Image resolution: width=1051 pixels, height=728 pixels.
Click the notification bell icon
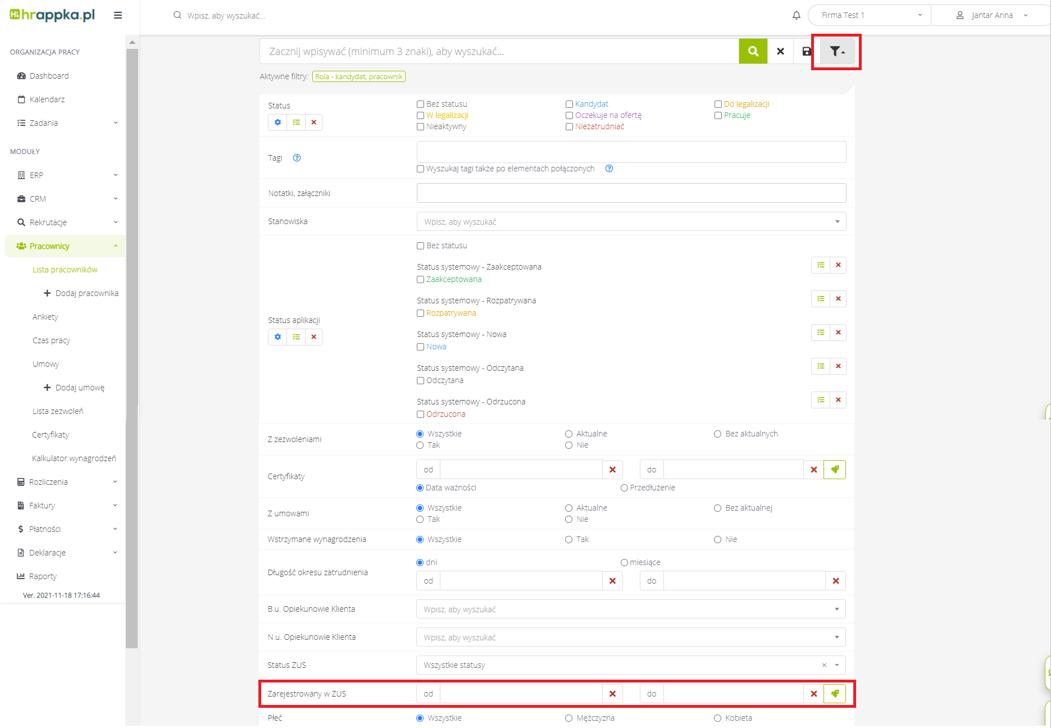click(x=796, y=16)
